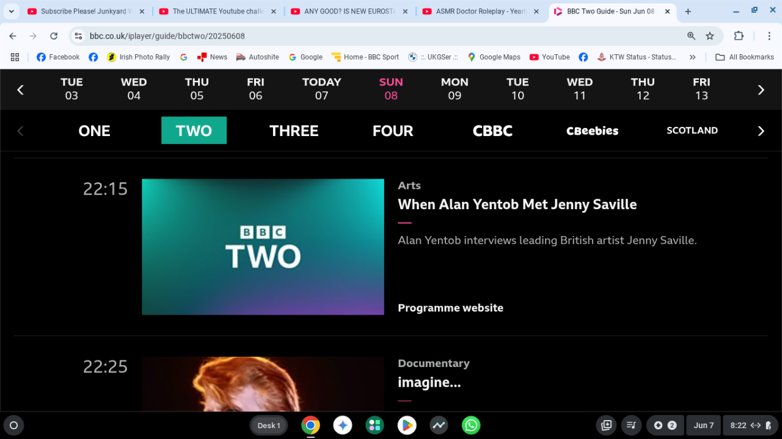
Task: Open the page zoom magnifier icon
Action: click(691, 36)
